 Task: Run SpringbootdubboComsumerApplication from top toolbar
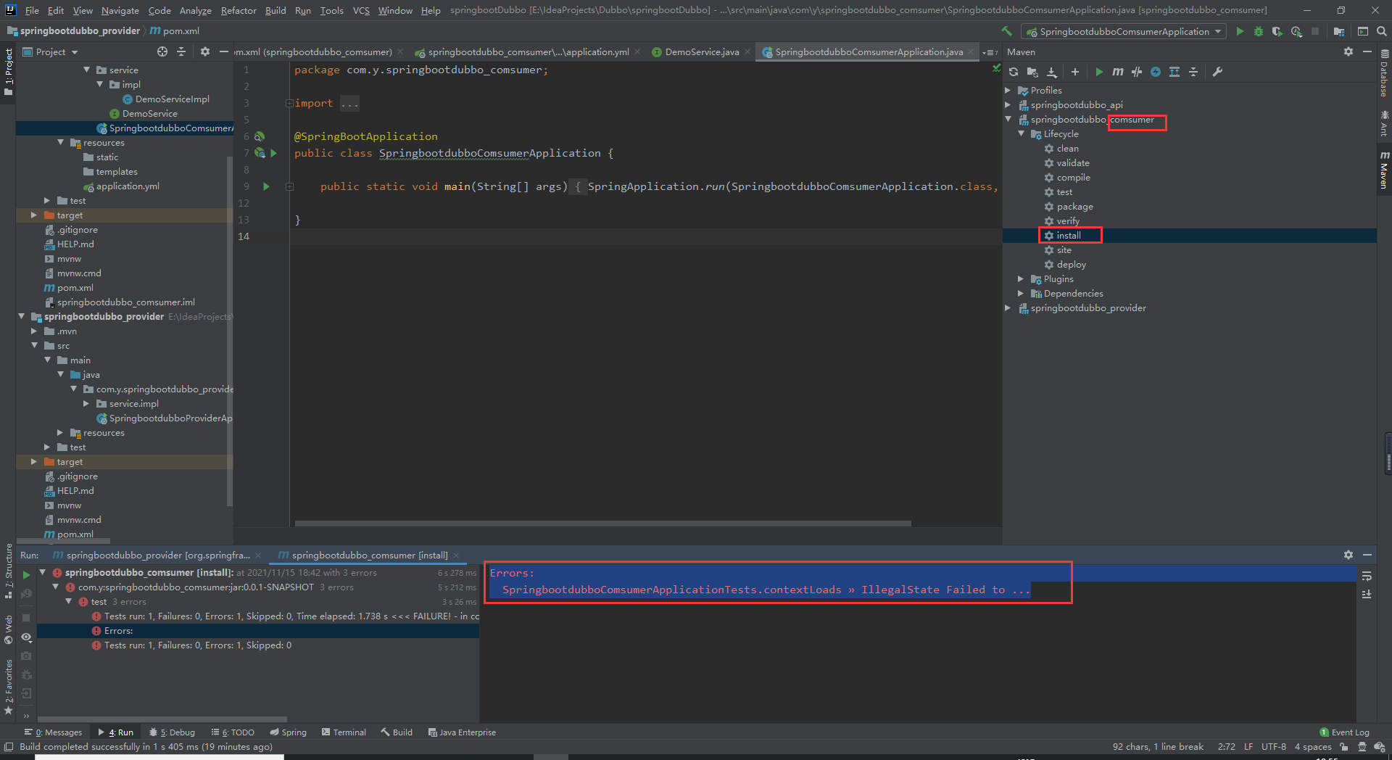1240,31
